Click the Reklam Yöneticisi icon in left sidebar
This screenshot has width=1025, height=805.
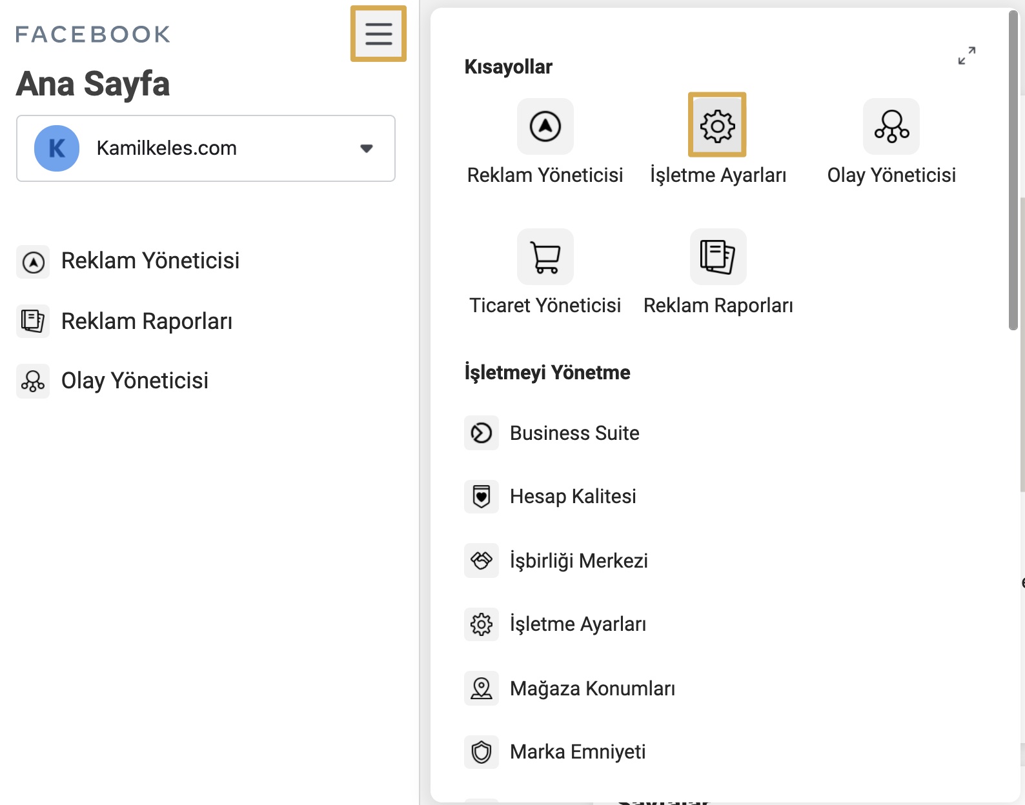(x=33, y=262)
